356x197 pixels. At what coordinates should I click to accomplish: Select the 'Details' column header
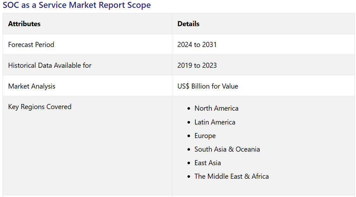point(188,24)
